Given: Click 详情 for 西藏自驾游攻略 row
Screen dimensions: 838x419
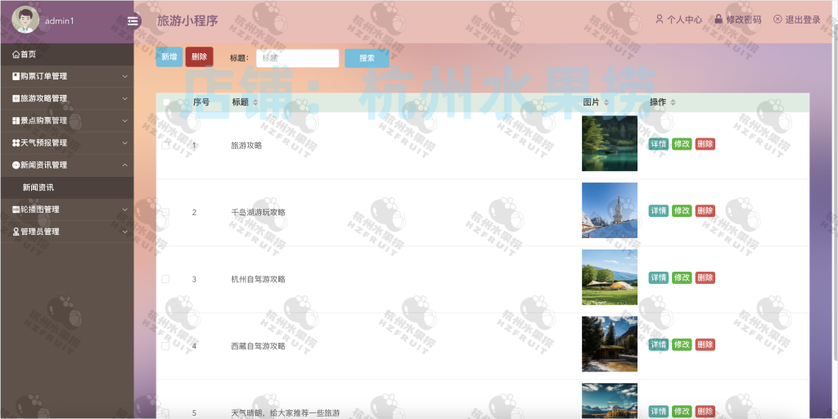Looking at the screenshot, I should pos(659,345).
